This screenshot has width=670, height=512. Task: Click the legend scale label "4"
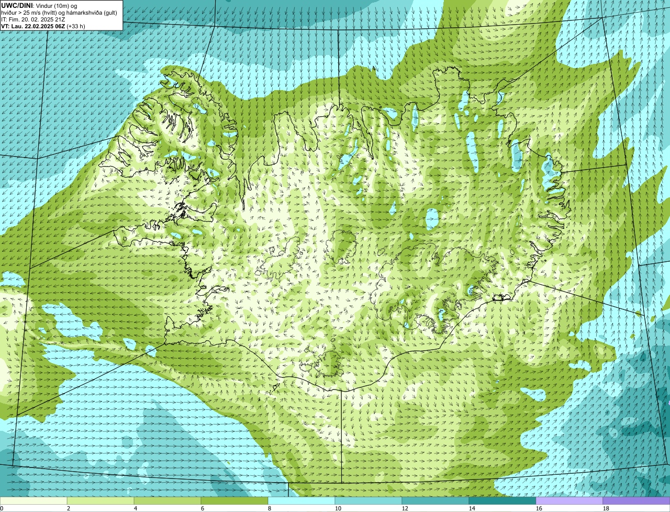[136, 508]
